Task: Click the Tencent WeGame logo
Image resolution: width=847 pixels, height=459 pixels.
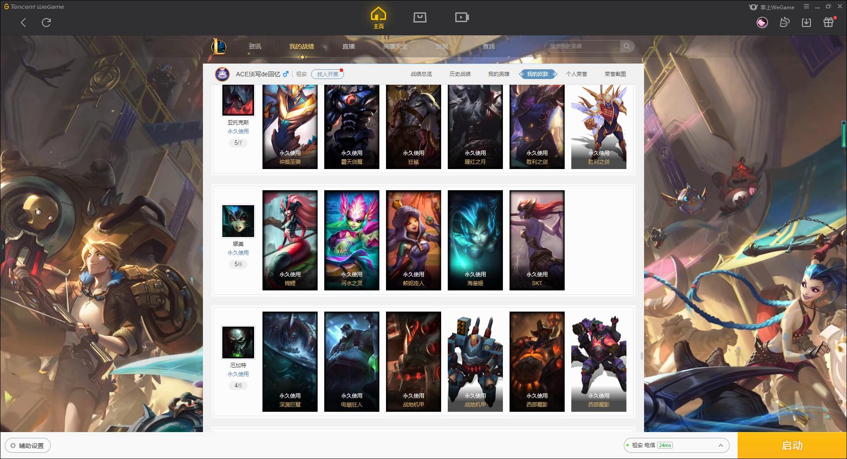Action: [34, 7]
